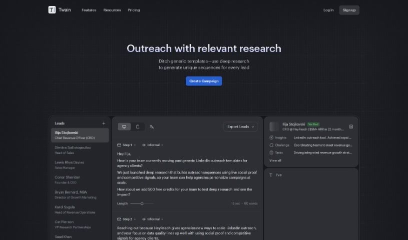
Task: Switch to mobile view icon
Action: pyautogui.click(x=138, y=126)
